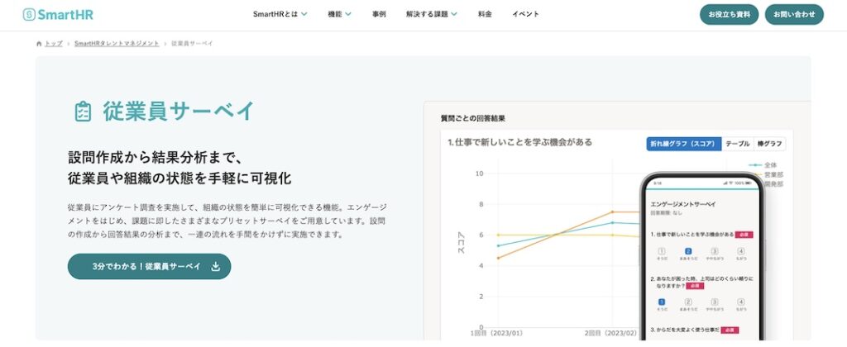Open the イベント menu item
Image resolution: width=847 pixels, height=347 pixels.
[x=525, y=15]
